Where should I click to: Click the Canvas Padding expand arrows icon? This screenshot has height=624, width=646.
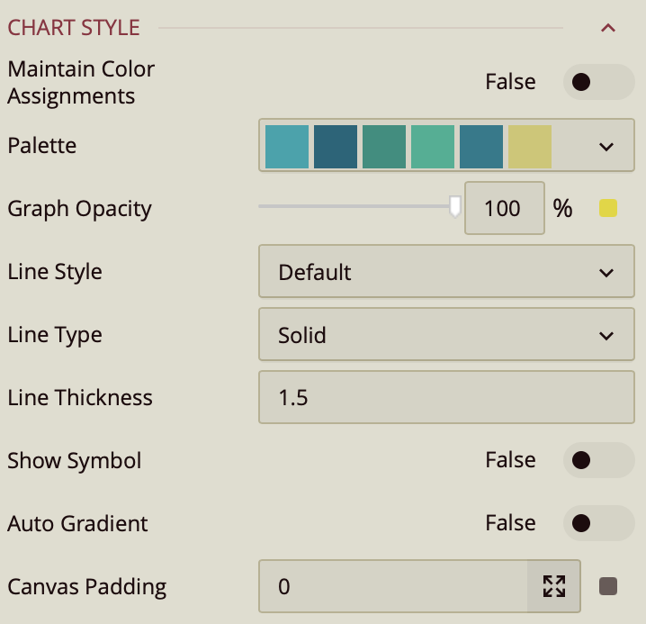[554, 587]
